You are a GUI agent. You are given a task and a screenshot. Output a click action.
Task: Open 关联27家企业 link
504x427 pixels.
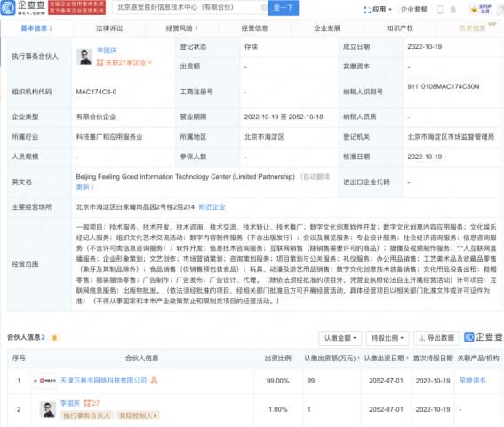click(124, 62)
